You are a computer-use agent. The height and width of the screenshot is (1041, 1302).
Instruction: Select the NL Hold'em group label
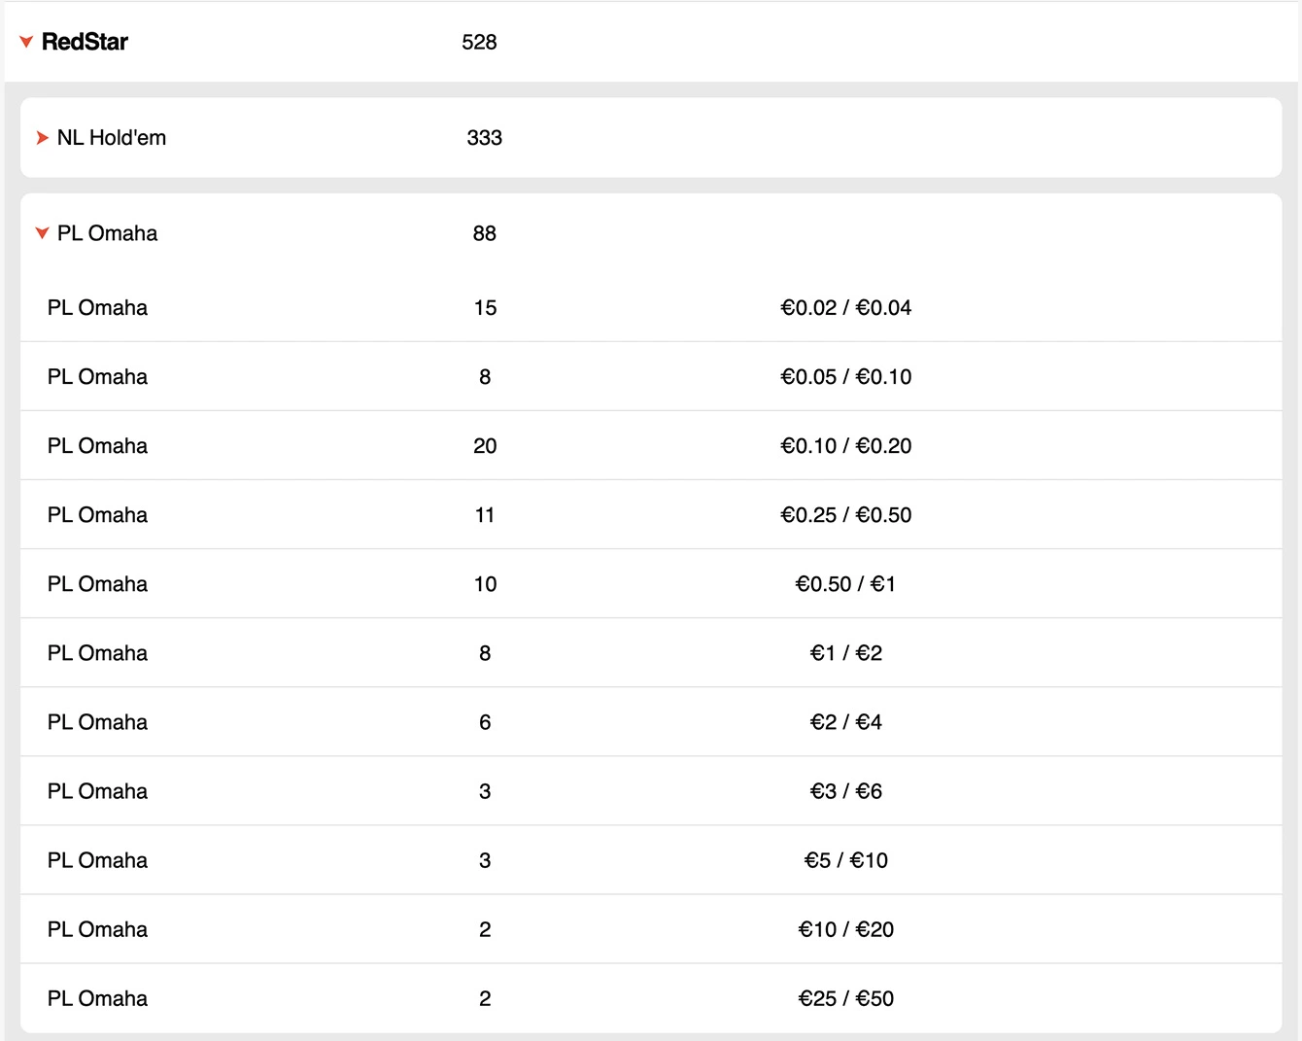point(111,138)
